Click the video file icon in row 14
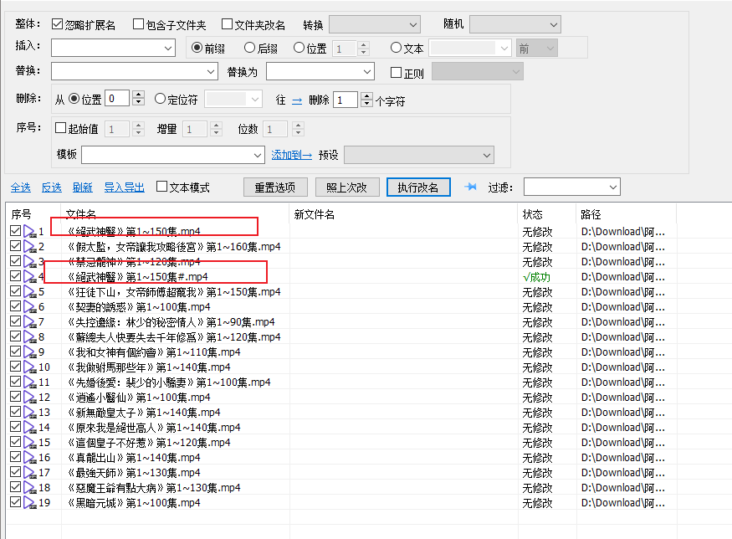The image size is (732, 539). (30, 428)
